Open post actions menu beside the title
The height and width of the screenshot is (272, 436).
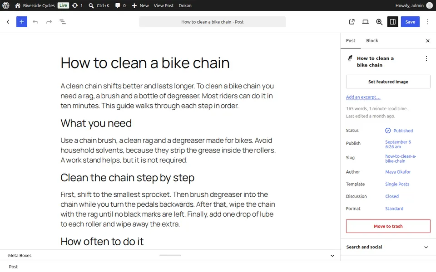coord(426,58)
